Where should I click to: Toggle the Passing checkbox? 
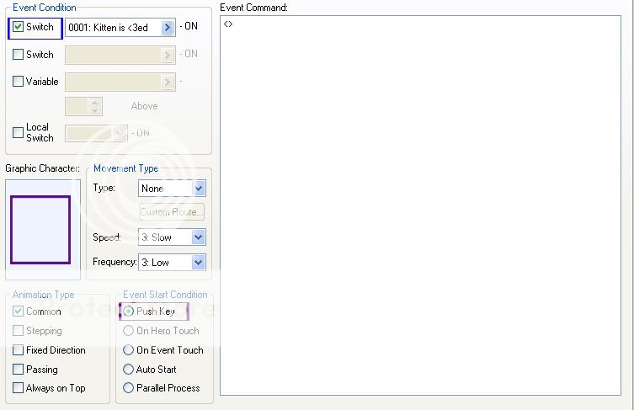(x=19, y=370)
